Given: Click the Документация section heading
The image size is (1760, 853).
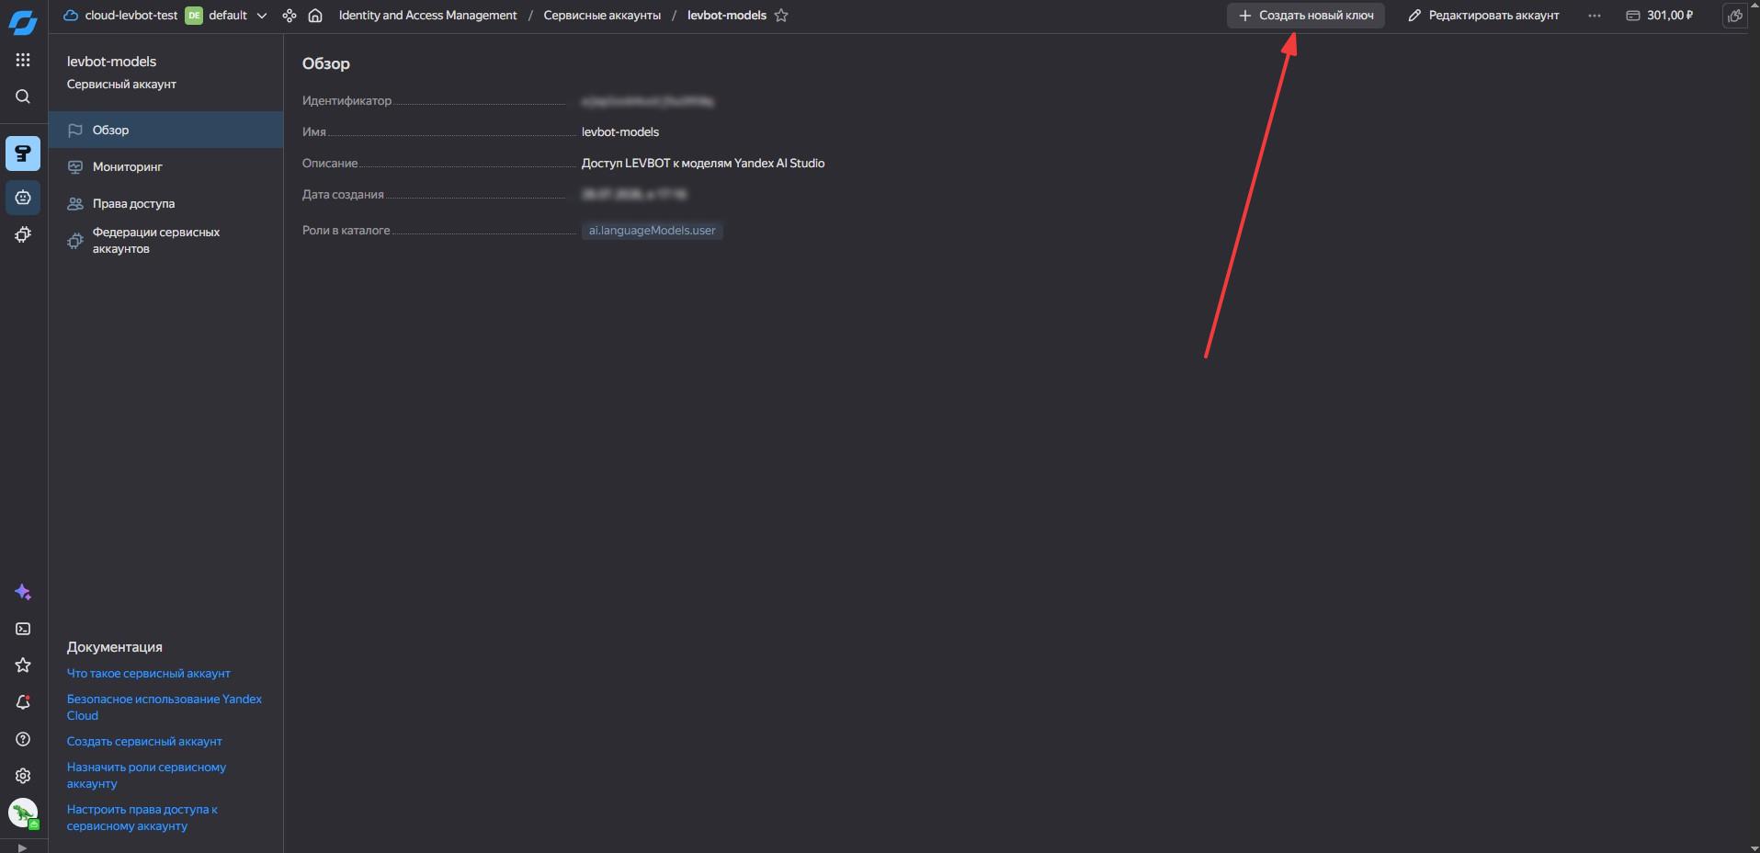Looking at the screenshot, I should point(115,647).
